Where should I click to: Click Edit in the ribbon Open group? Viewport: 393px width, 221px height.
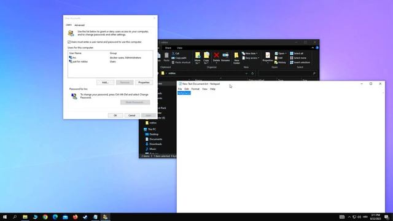click(278, 58)
